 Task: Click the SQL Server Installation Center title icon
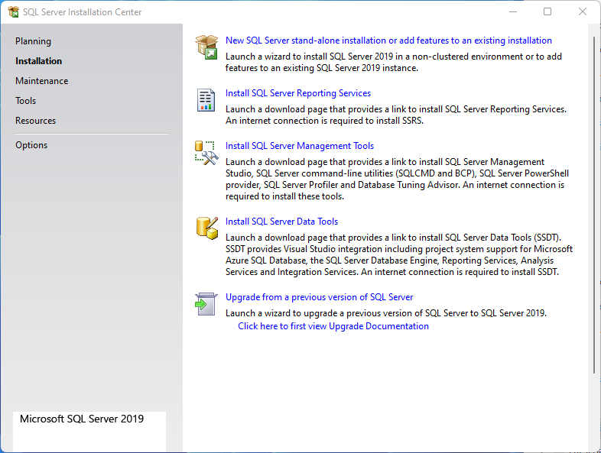(x=14, y=12)
